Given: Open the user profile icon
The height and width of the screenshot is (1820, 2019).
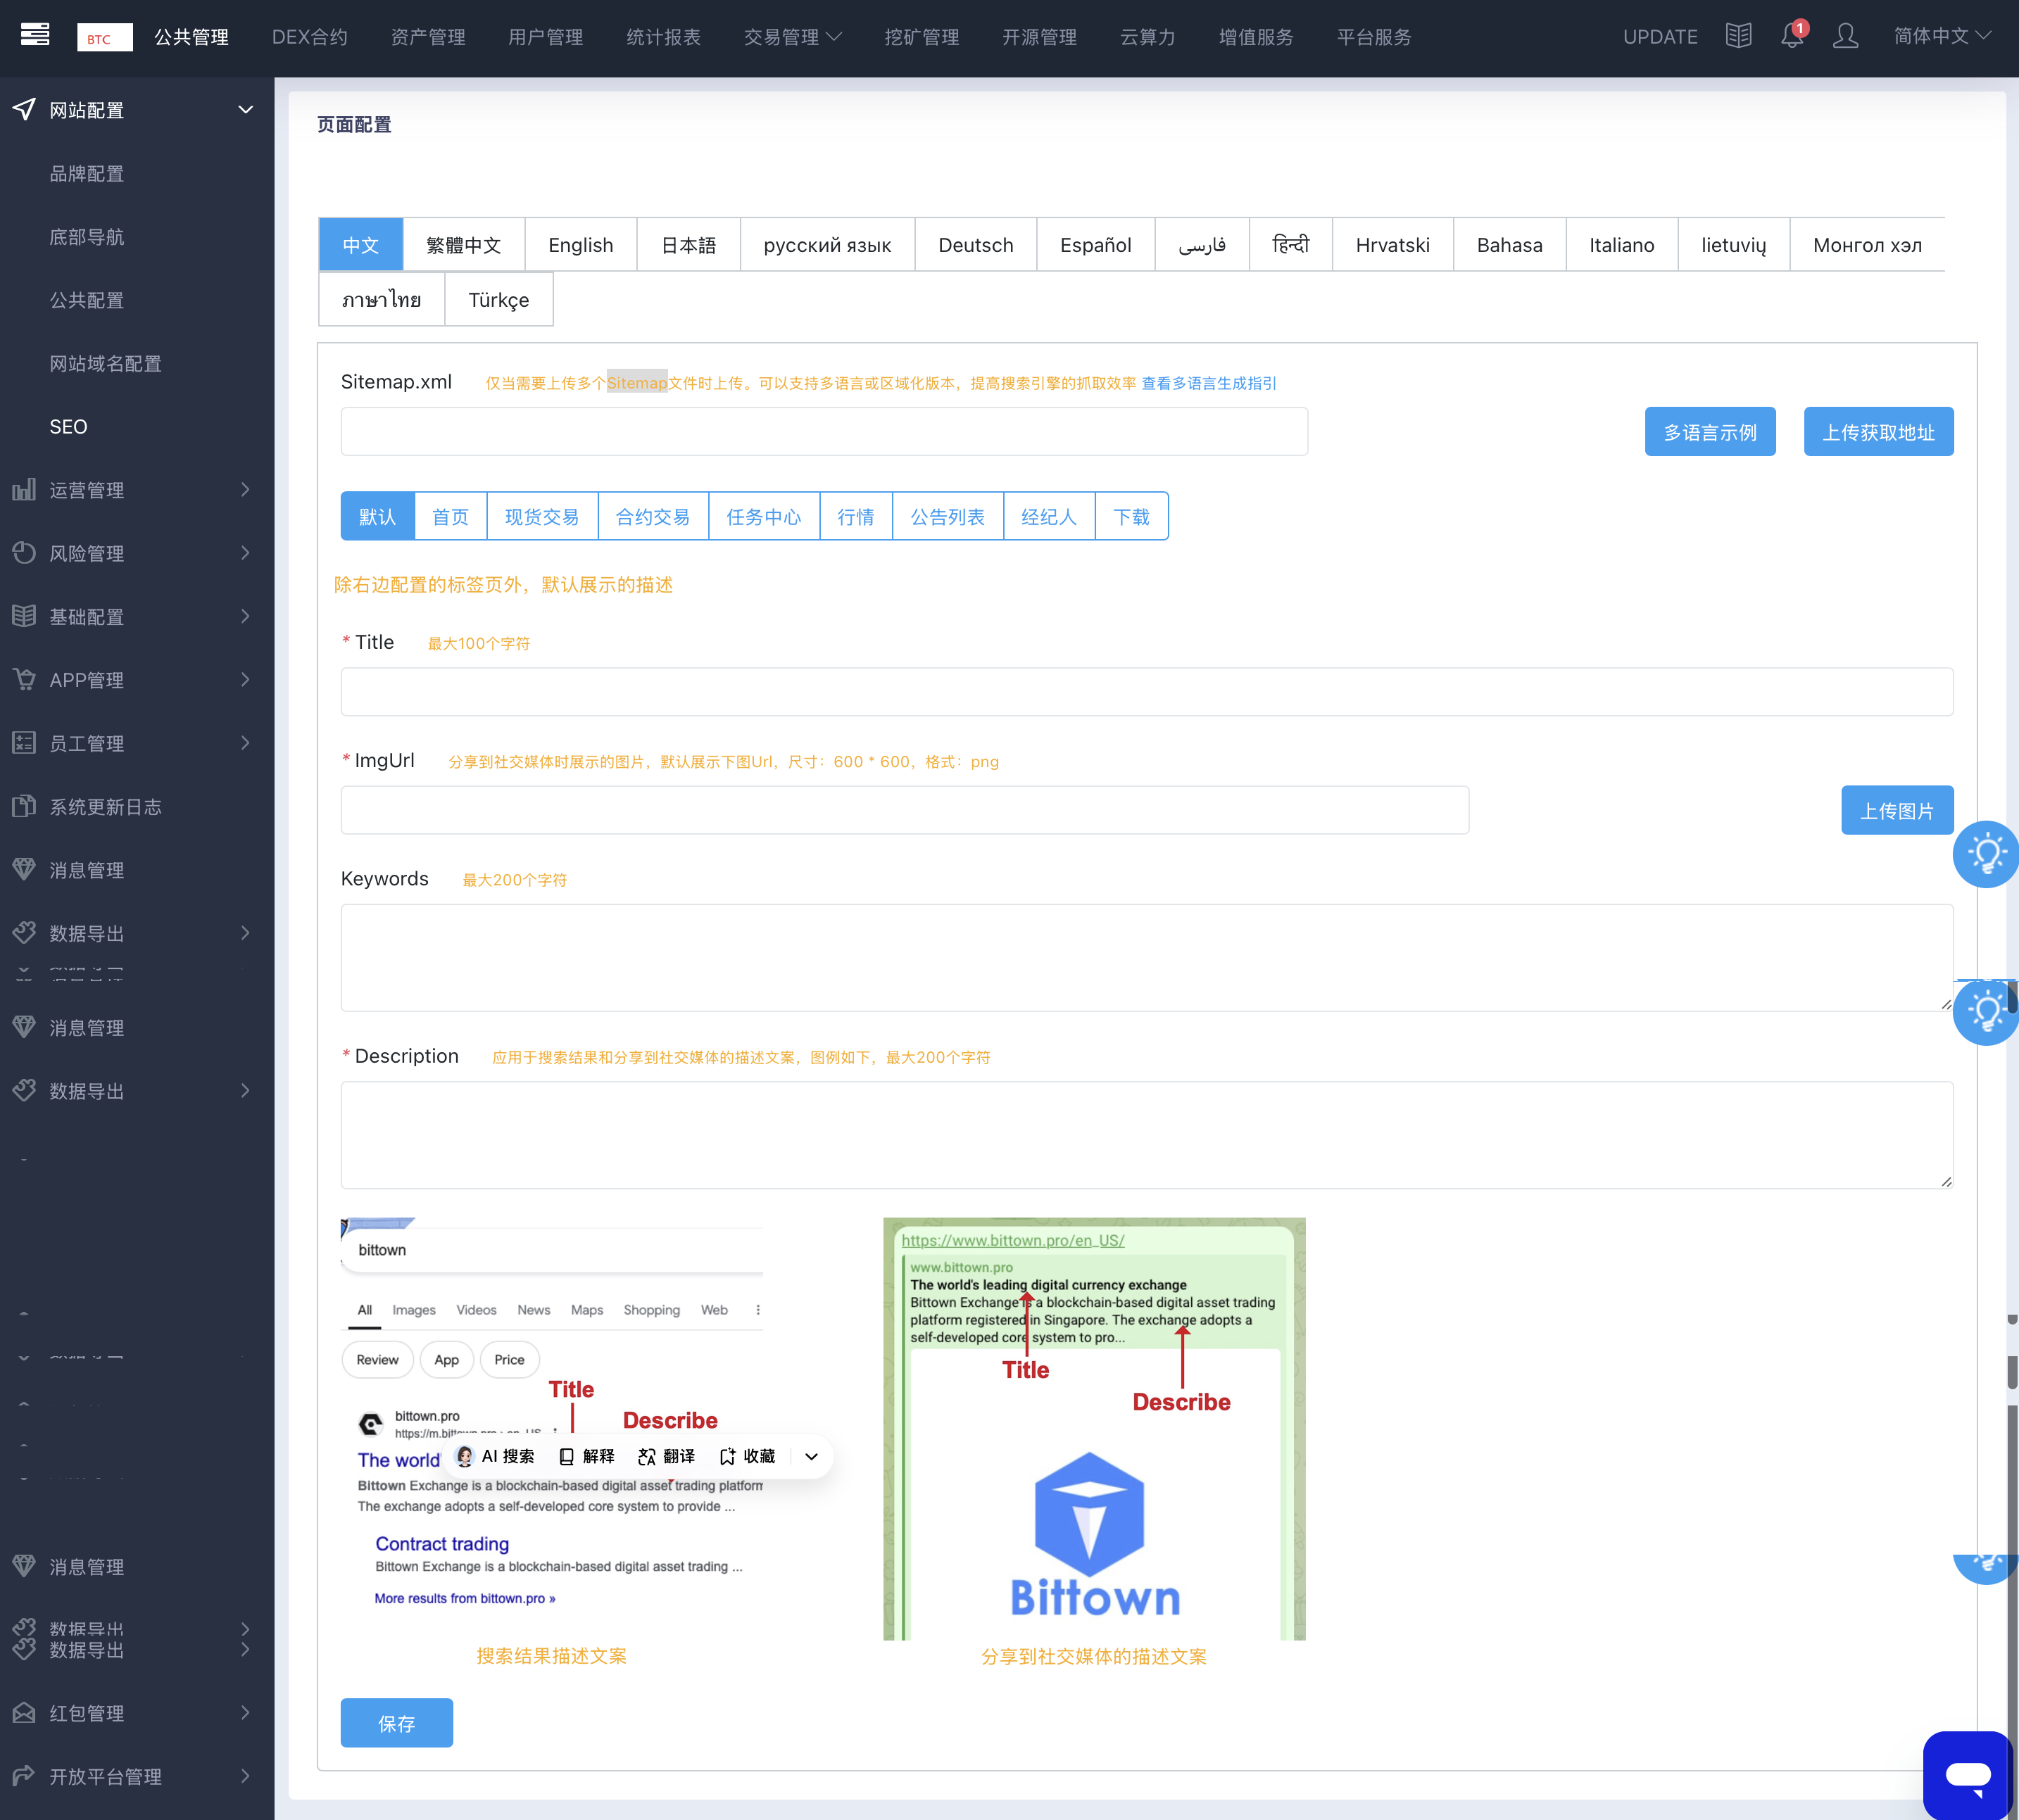Looking at the screenshot, I should click(x=1845, y=36).
